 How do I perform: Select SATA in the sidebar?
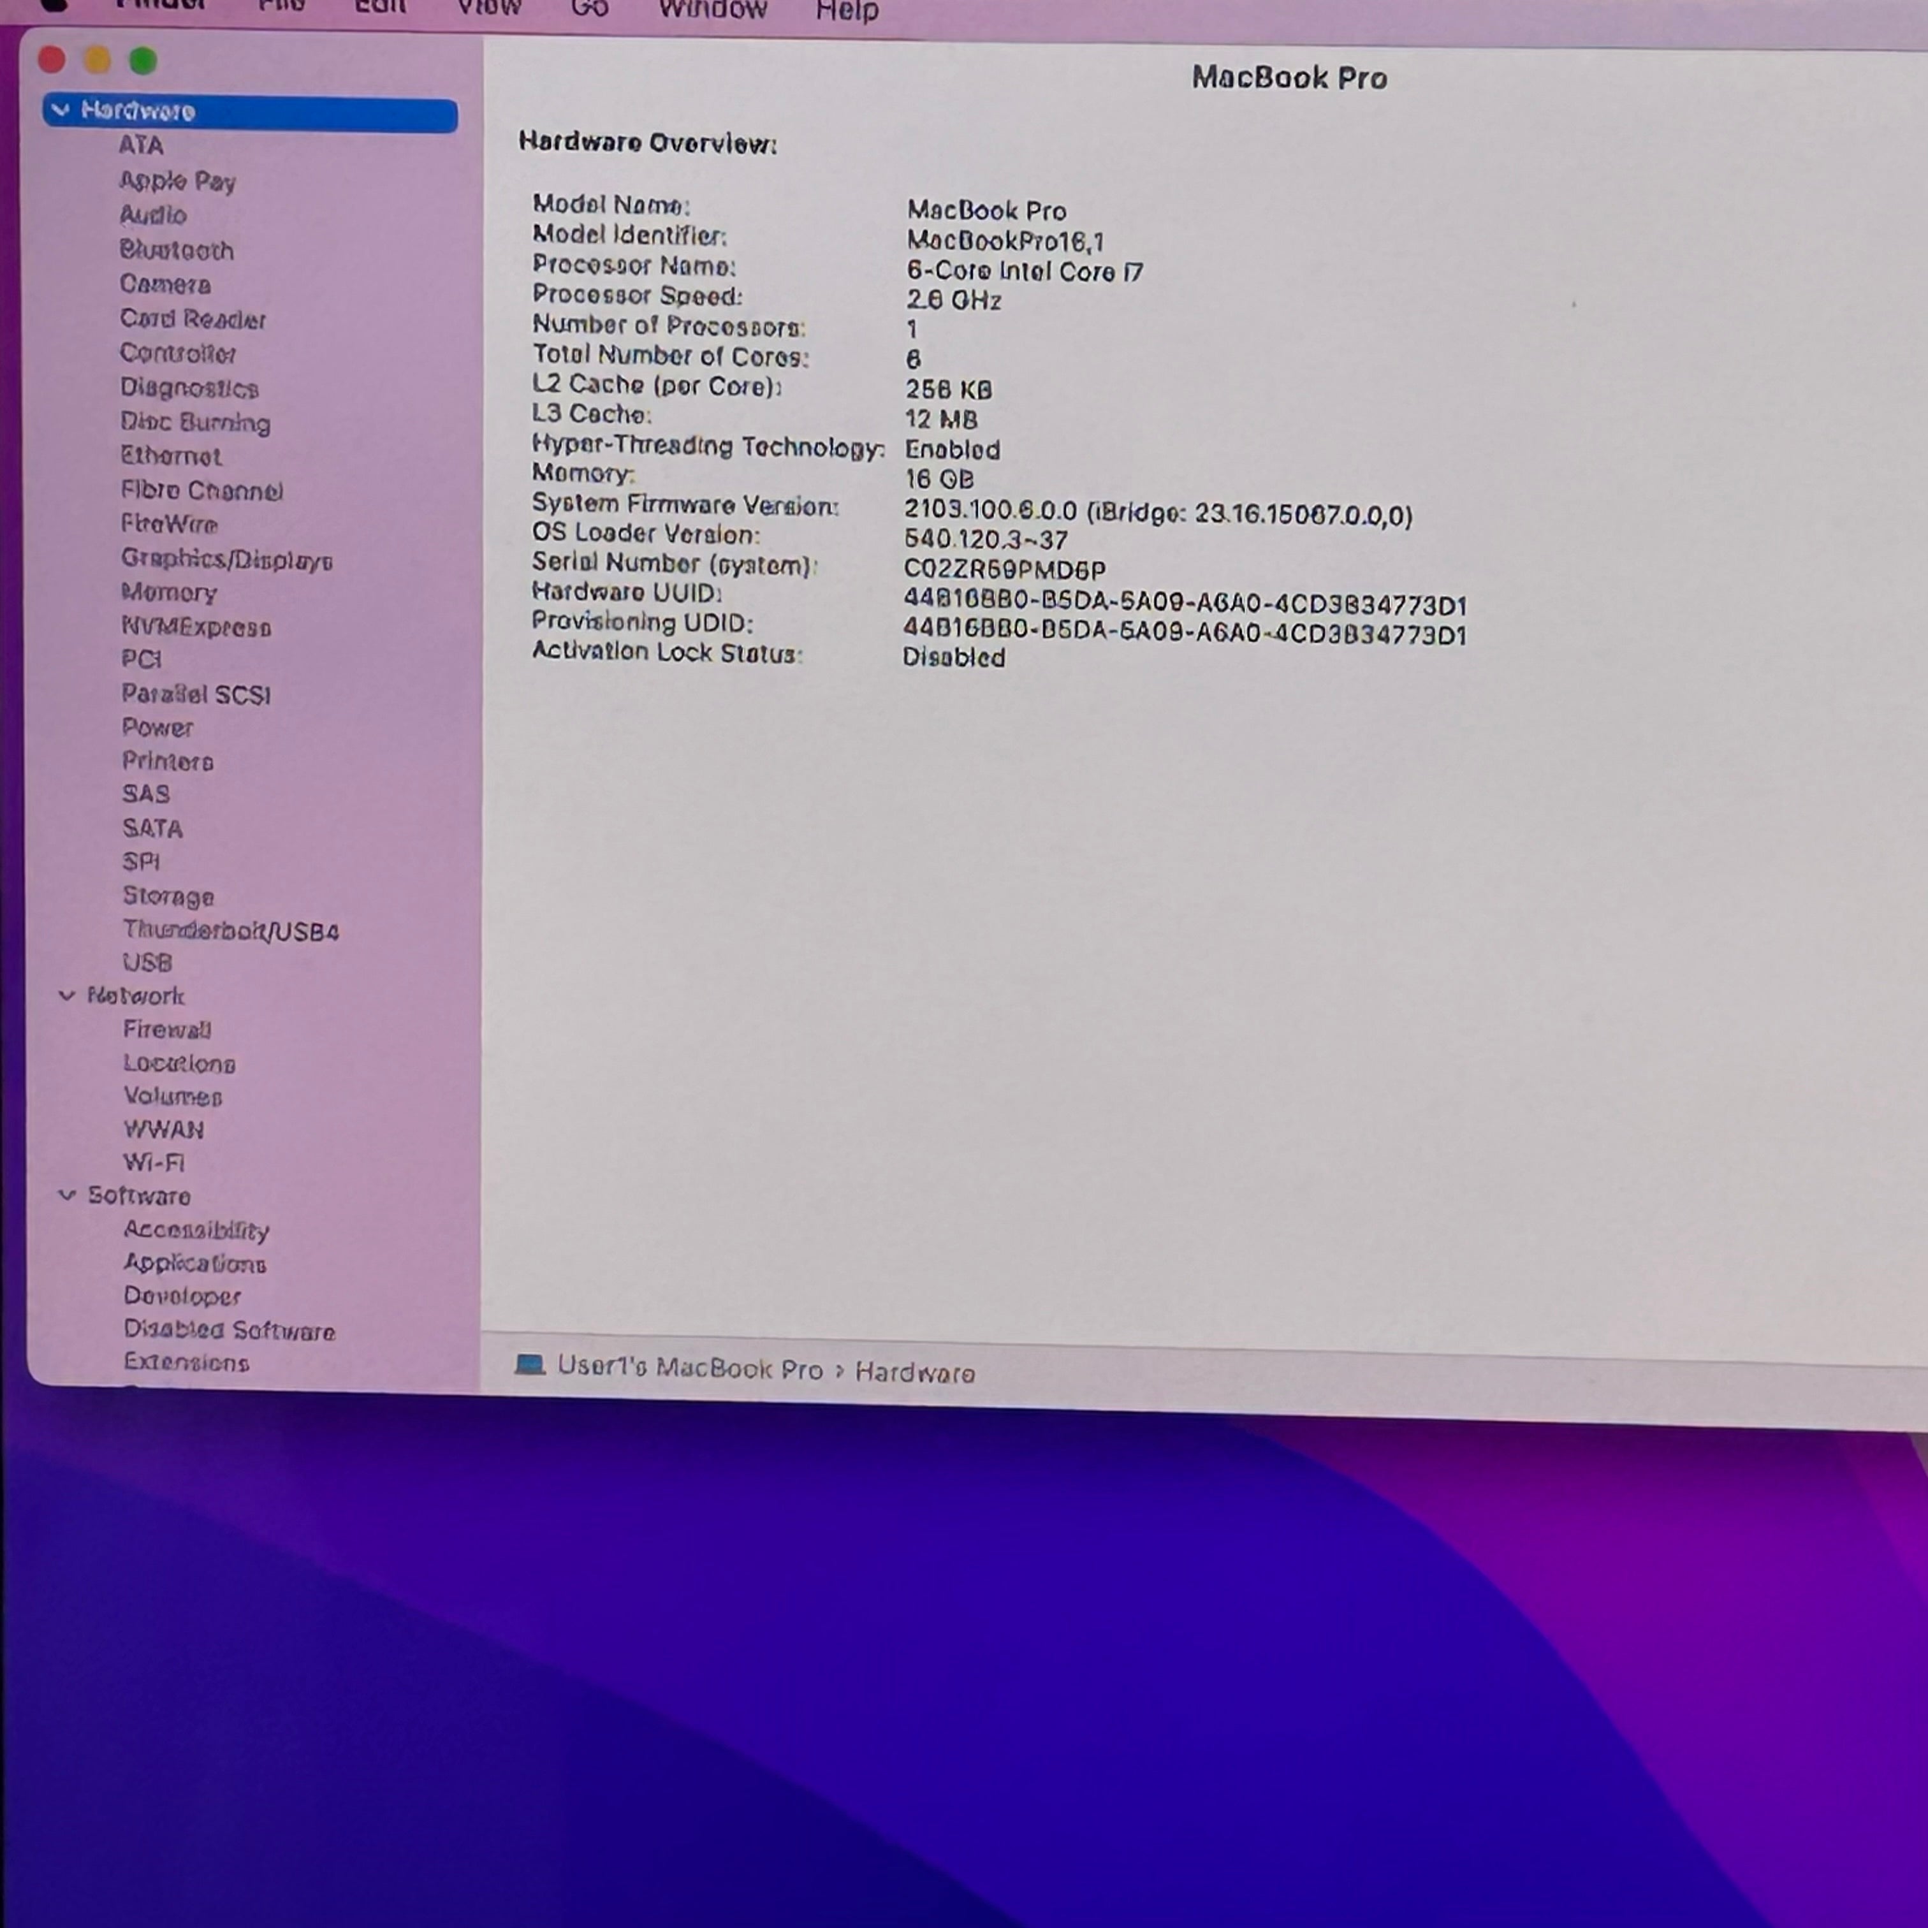point(152,828)
